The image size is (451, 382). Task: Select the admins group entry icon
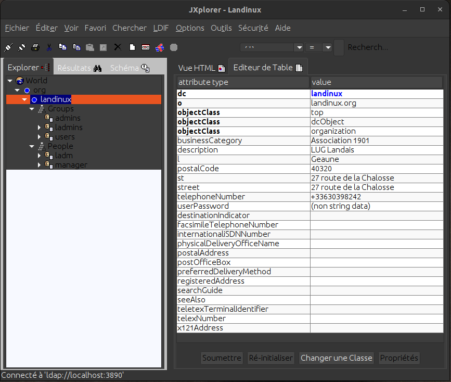[x=48, y=118]
